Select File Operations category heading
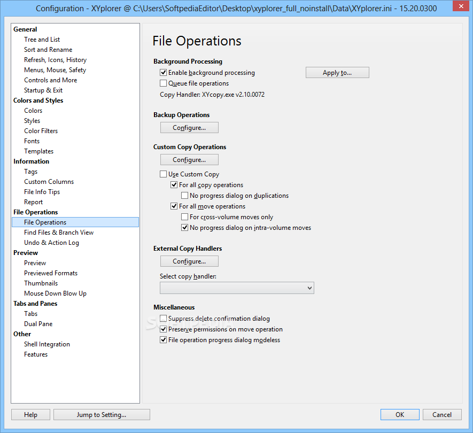473x433 pixels. [x=36, y=212]
